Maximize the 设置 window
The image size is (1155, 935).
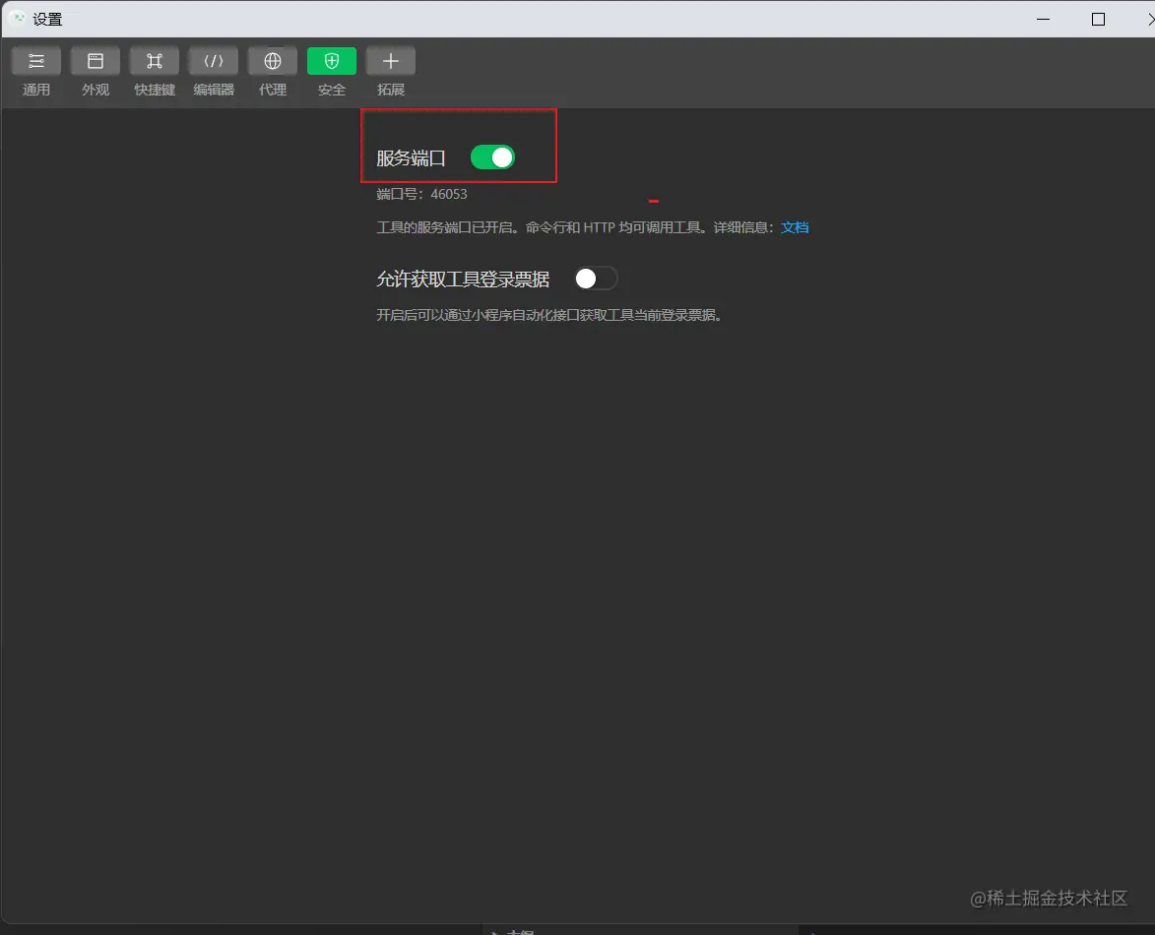(x=1098, y=19)
